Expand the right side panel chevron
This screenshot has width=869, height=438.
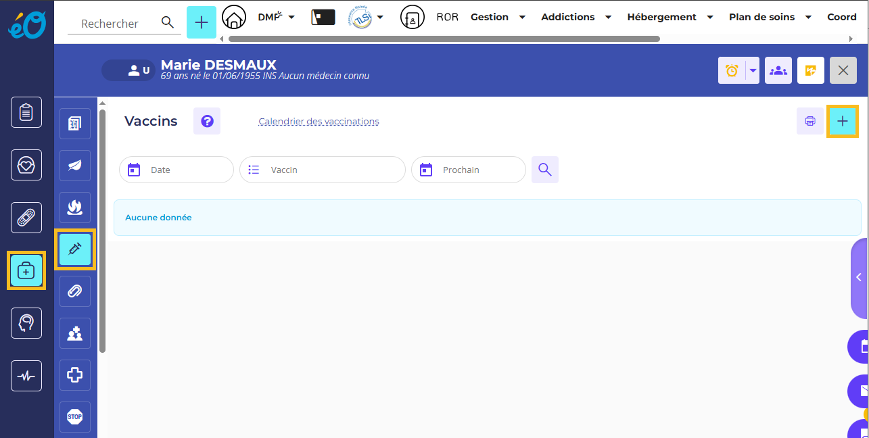point(859,277)
